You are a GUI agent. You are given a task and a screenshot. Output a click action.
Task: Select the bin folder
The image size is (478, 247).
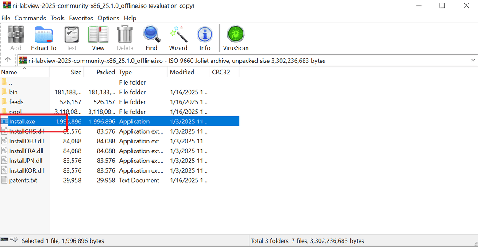coord(13,92)
